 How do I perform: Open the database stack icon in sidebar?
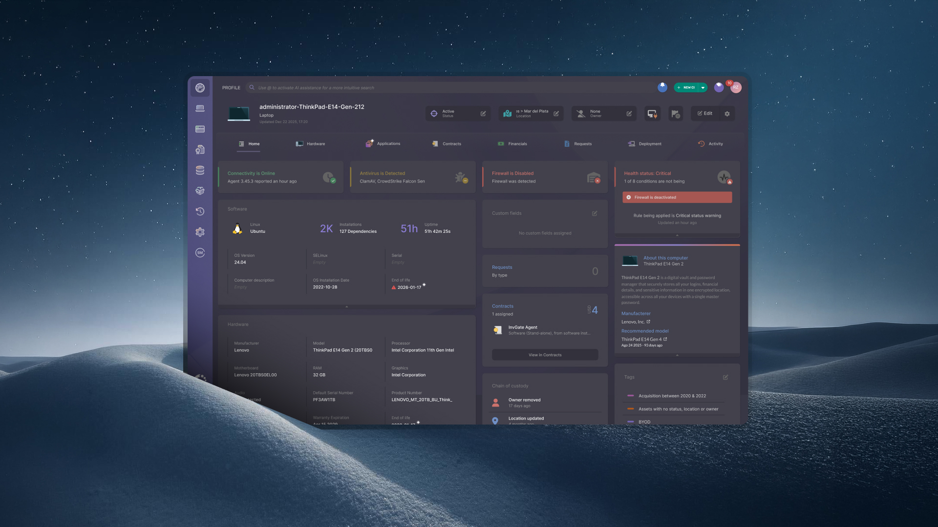[x=200, y=170]
